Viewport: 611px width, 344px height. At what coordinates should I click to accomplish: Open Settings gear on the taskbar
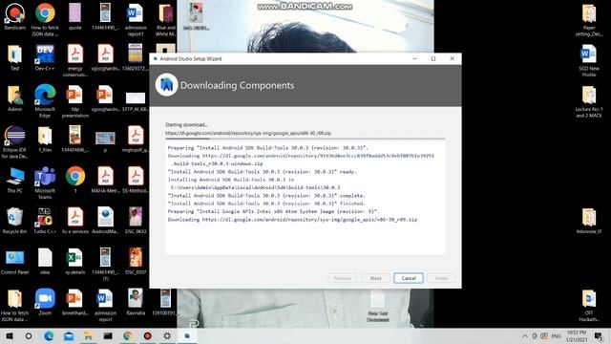(167, 335)
